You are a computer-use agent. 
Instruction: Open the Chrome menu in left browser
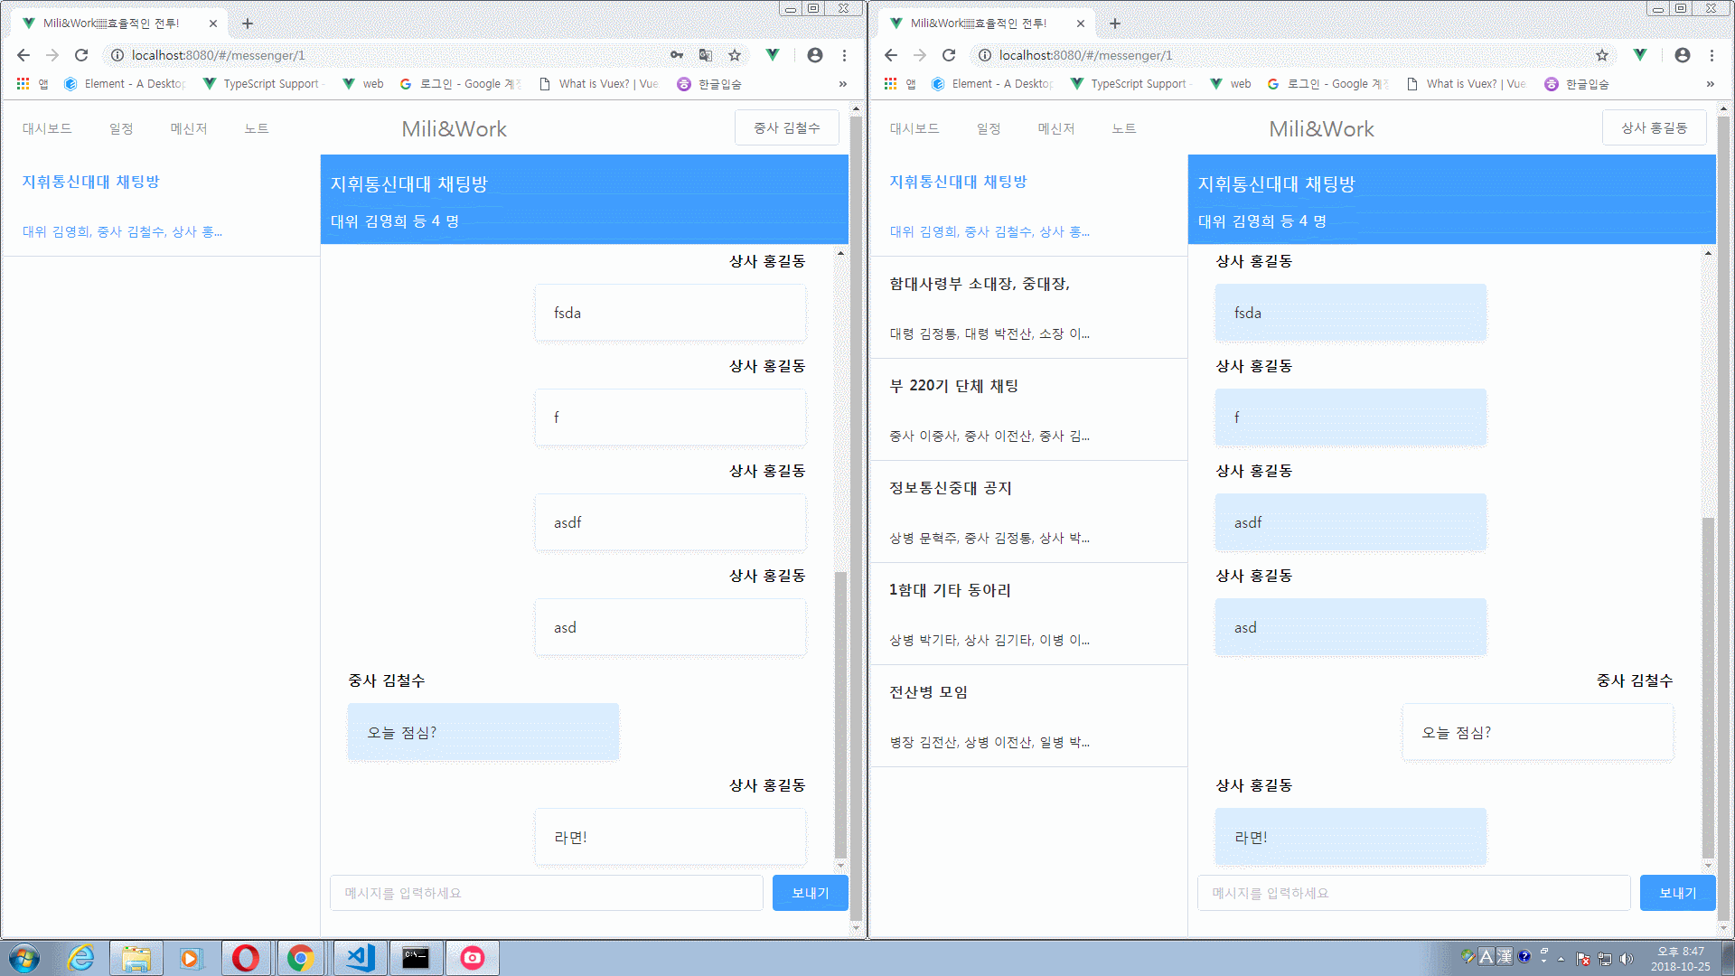[x=844, y=55]
